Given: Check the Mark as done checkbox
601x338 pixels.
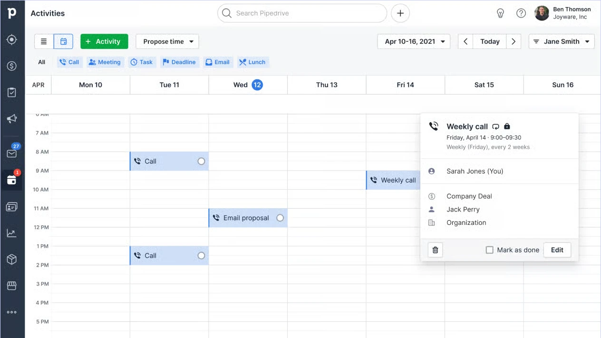Looking at the screenshot, I should [x=489, y=250].
